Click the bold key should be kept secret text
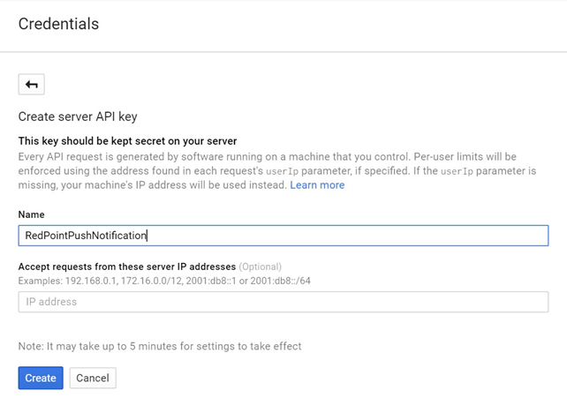The width and height of the screenshot is (567, 413). click(x=127, y=141)
